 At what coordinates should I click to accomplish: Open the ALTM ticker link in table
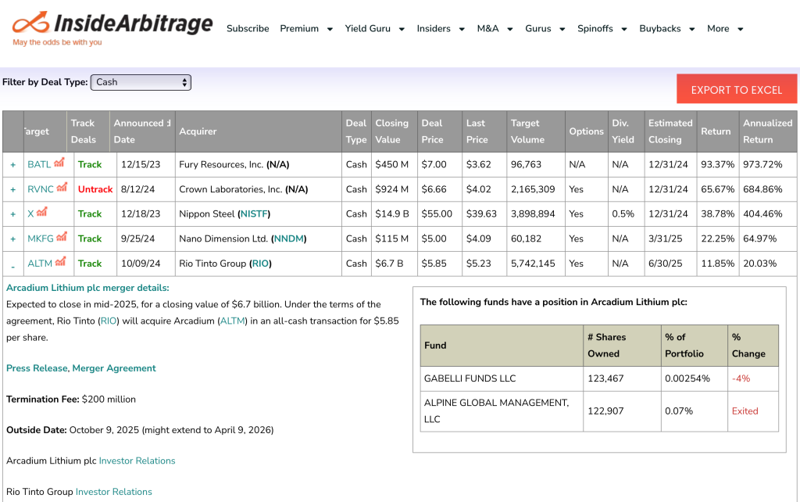click(40, 264)
